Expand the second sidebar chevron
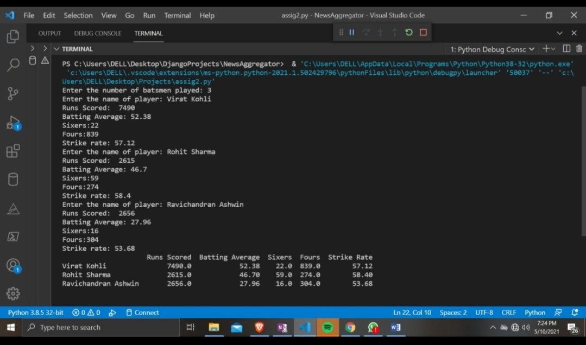The width and height of the screenshot is (586, 345). coord(45,48)
